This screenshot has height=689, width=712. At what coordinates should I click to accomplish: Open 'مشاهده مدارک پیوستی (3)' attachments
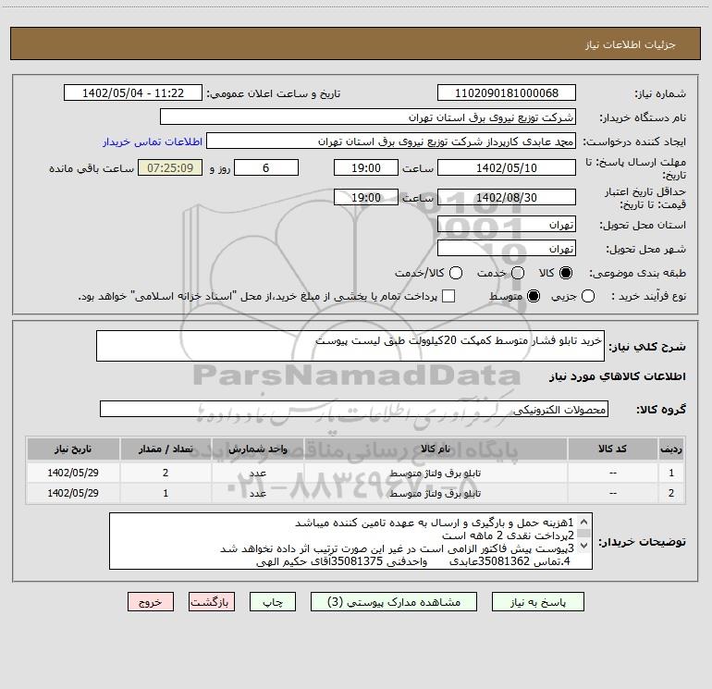pyautogui.click(x=394, y=602)
